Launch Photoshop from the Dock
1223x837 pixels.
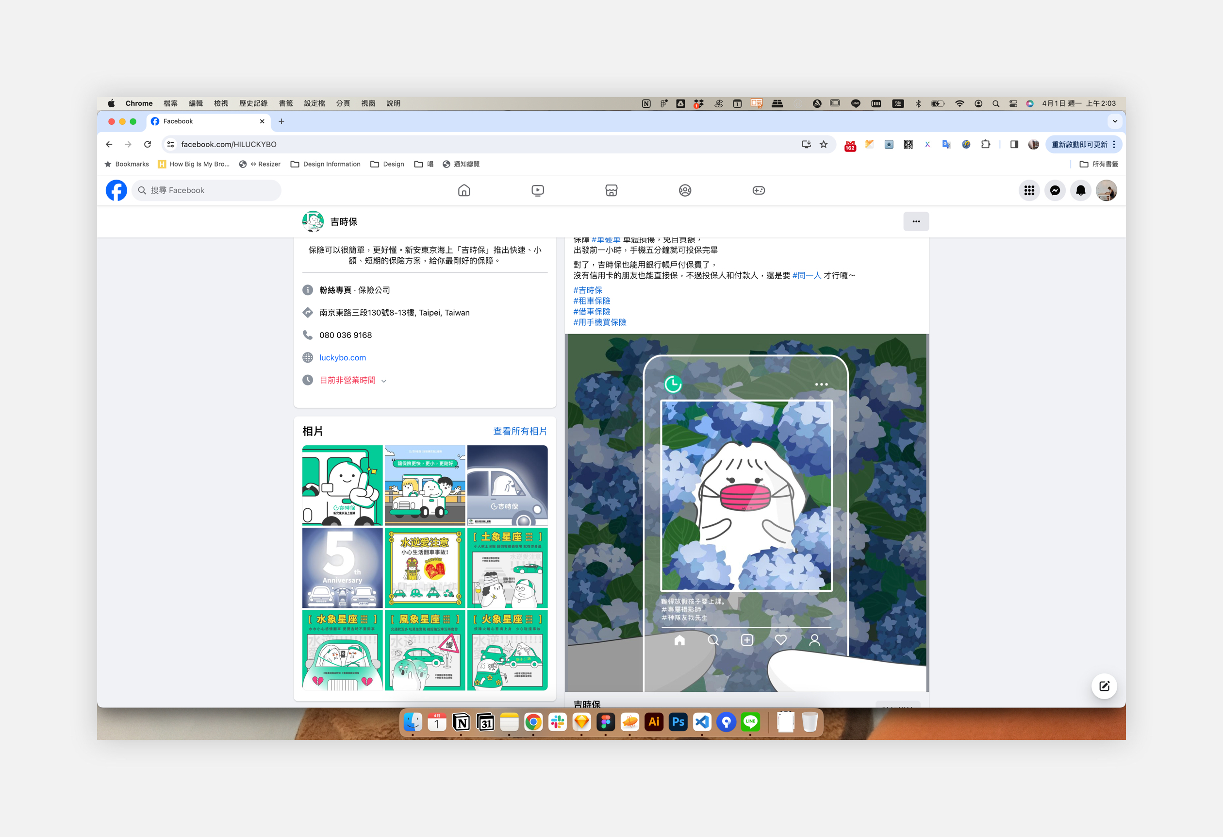(678, 722)
